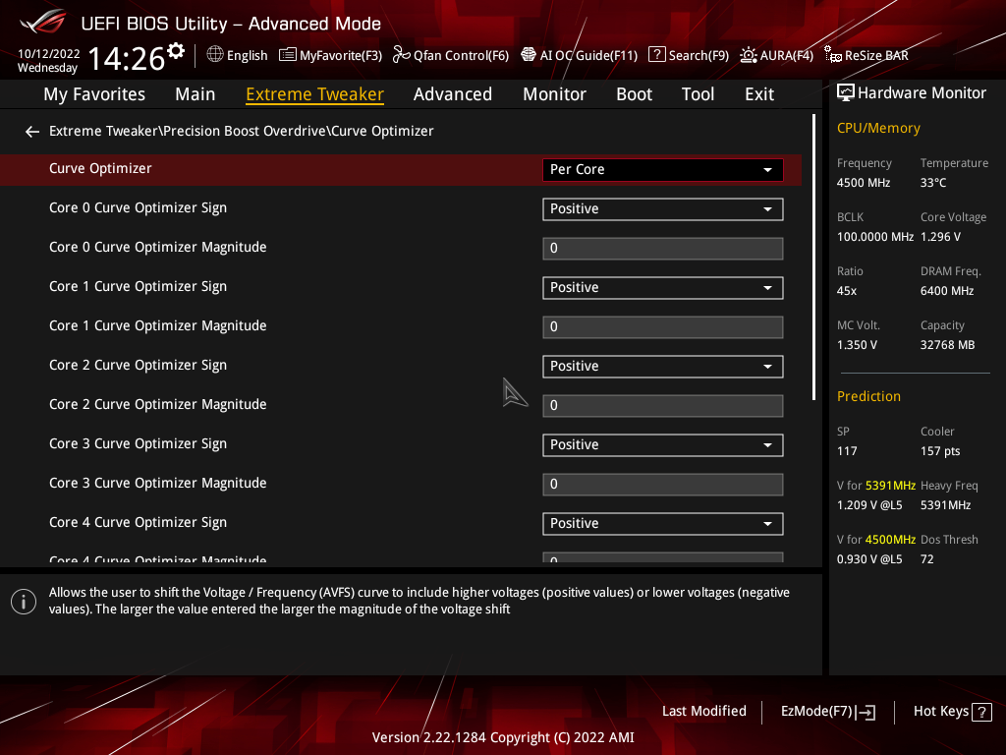Open the Advanced tab
This screenshot has height=755, width=1006.
click(x=452, y=94)
